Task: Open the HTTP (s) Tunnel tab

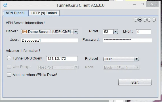Action: coord(44,13)
